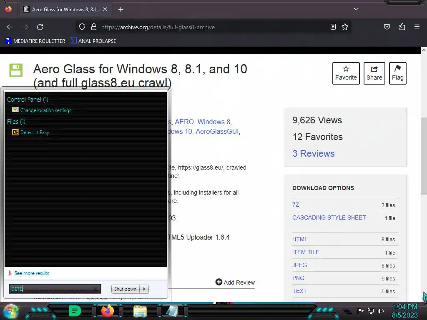Expand the 7Z download option
Image resolution: width=427 pixels, height=320 pixels.
[296, 205]
